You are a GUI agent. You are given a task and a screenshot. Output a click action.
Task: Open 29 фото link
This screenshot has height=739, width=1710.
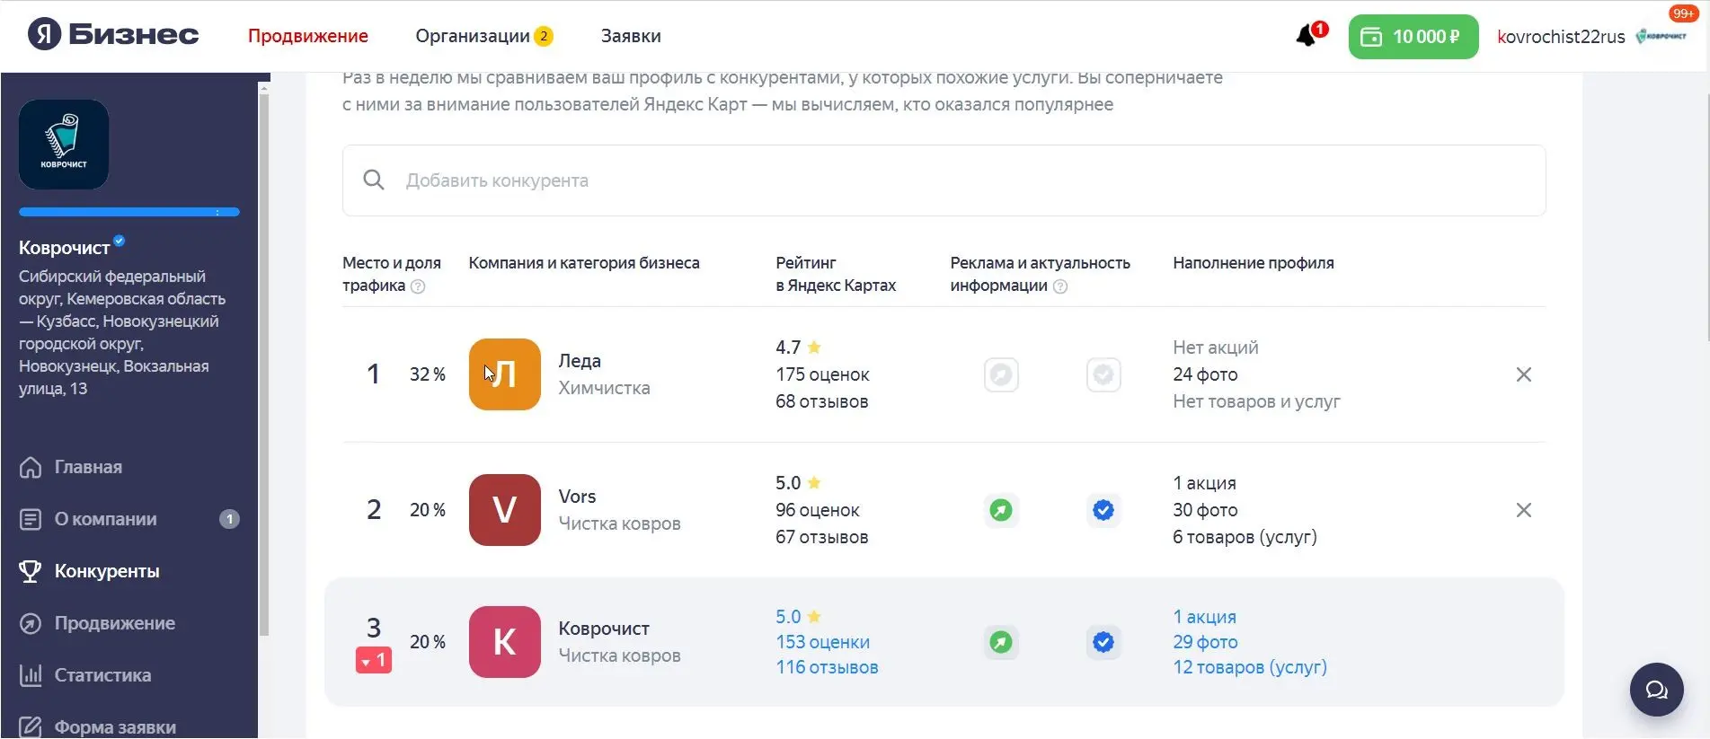point(1205,642)
